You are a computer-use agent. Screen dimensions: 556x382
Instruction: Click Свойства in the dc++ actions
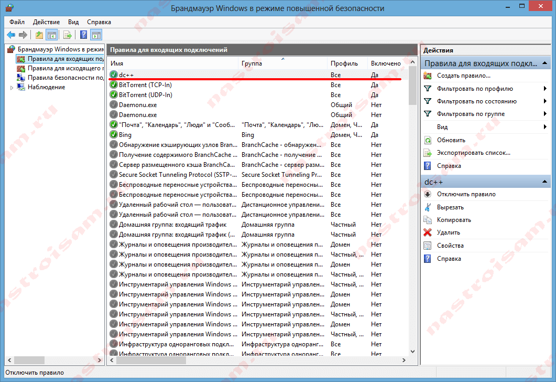tap(450, 246)
